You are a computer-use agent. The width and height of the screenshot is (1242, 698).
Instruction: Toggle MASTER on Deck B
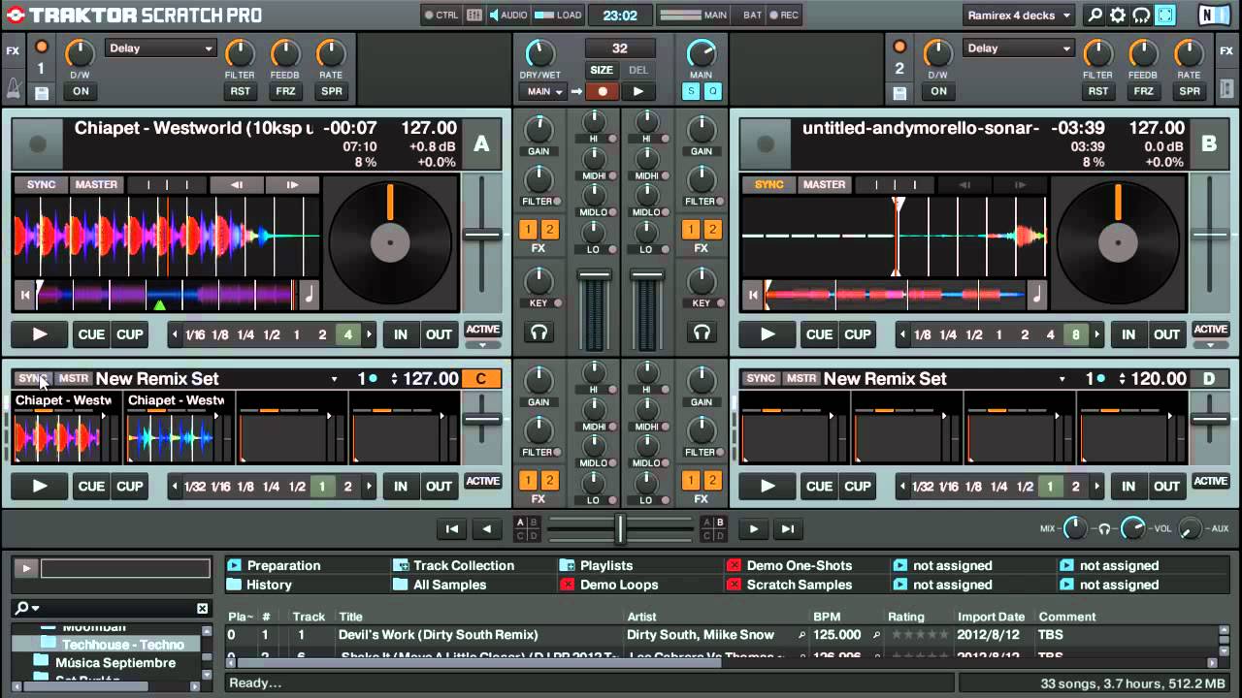[x=824, y=184]
